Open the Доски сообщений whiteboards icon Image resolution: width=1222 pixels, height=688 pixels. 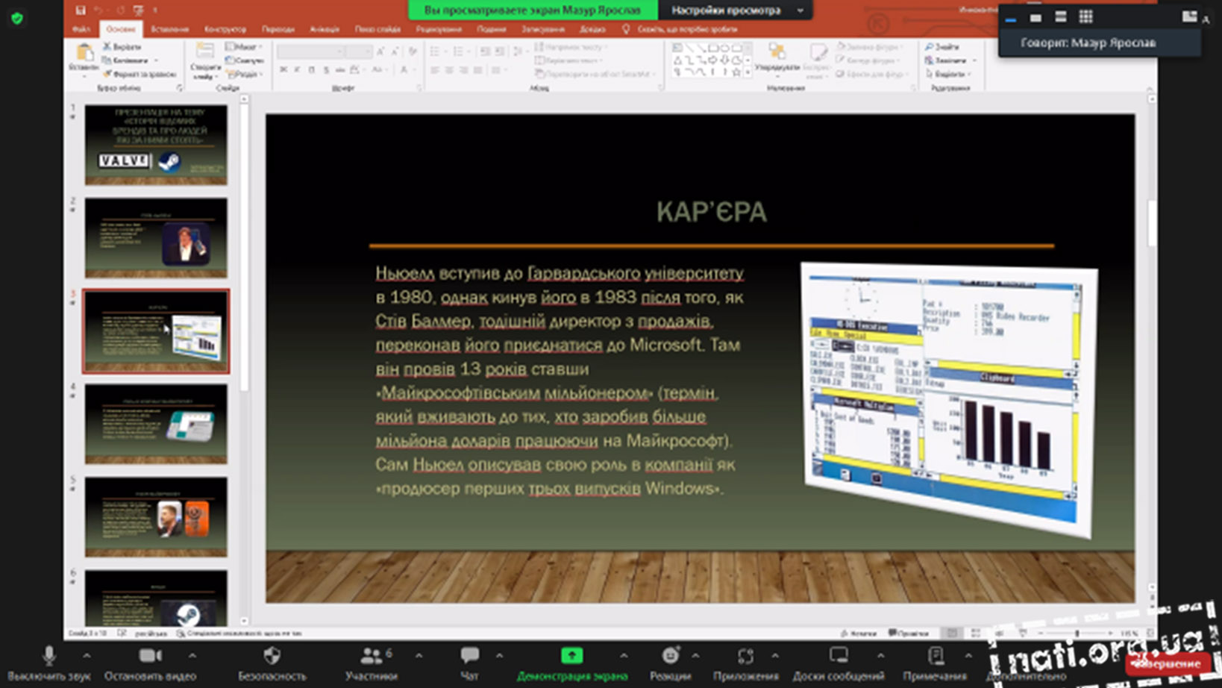coord(839,655)
